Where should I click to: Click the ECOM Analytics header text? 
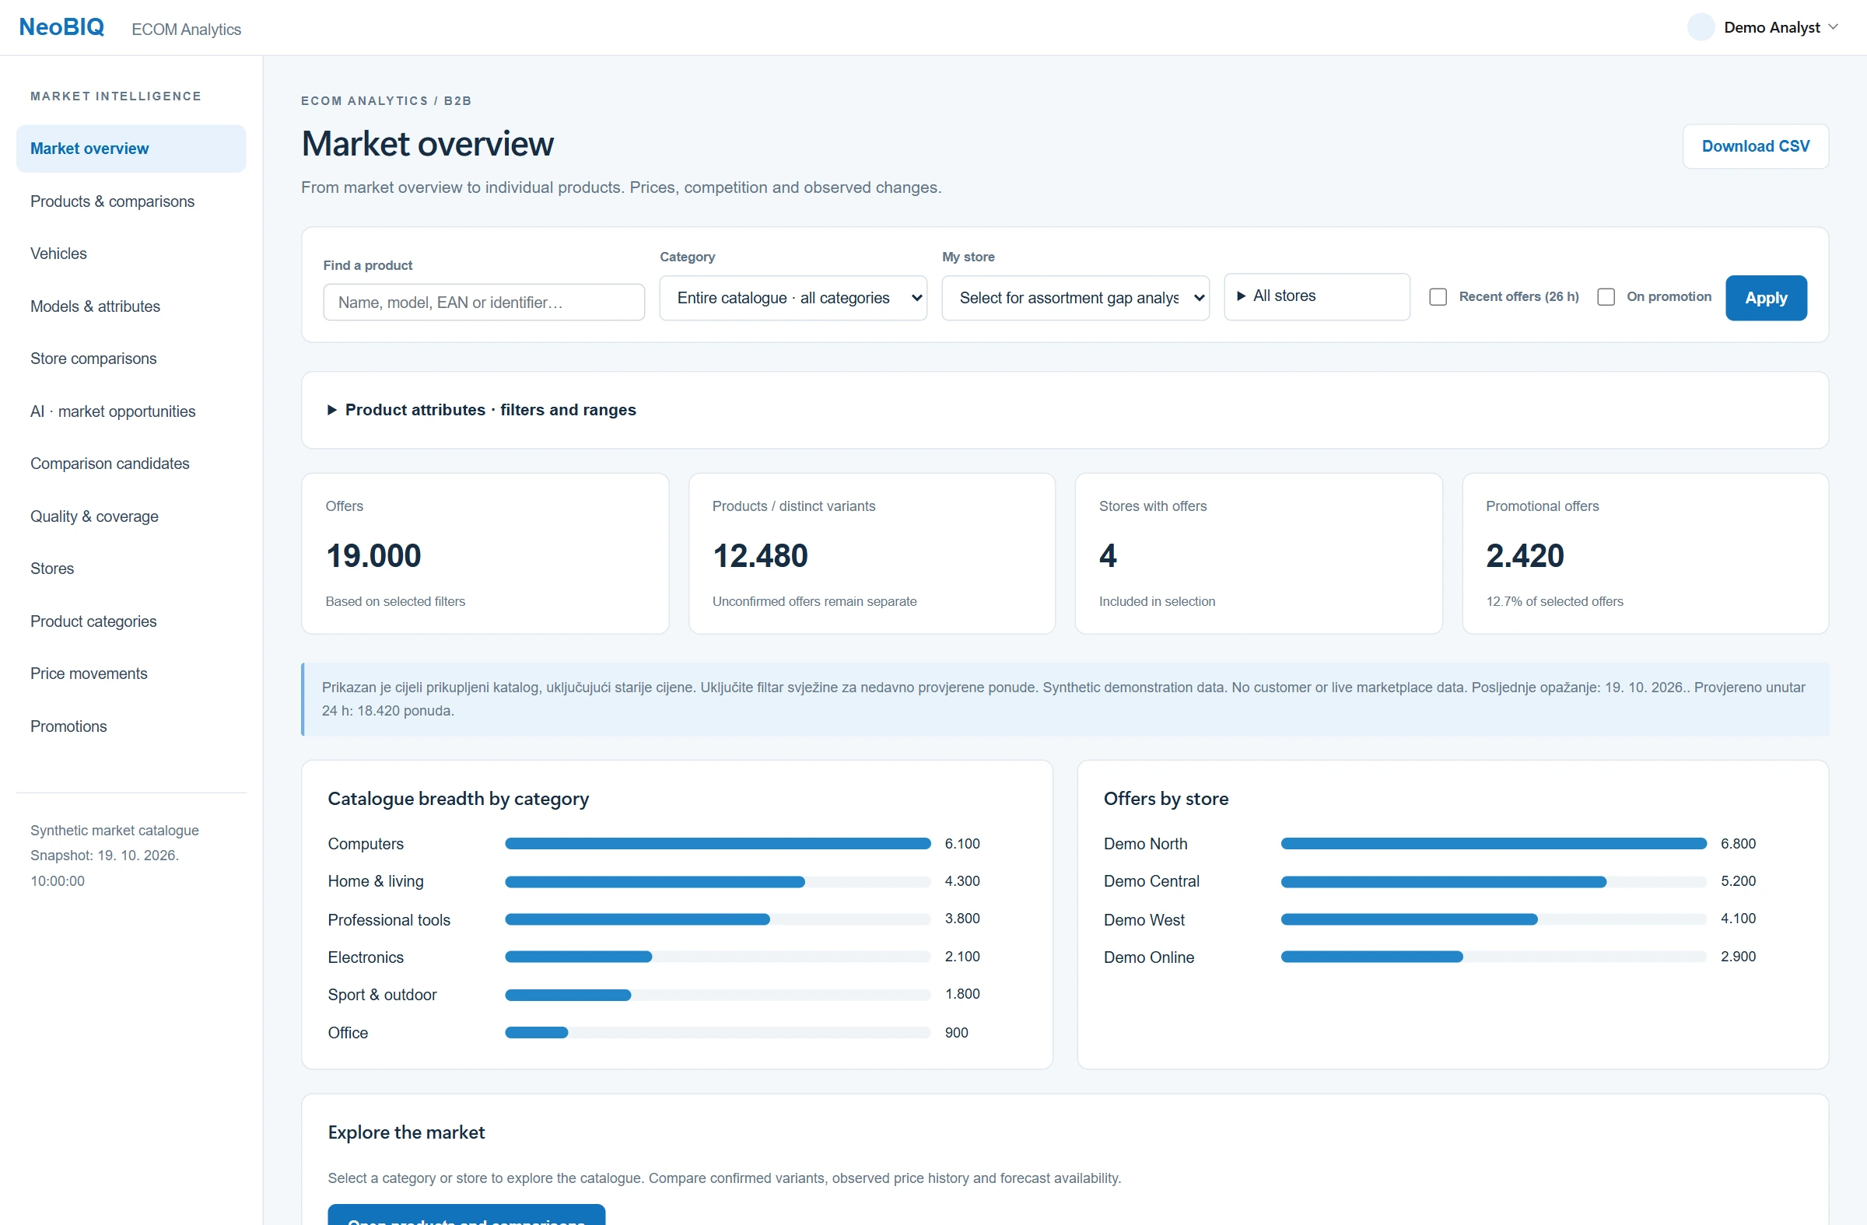point(187,29)
